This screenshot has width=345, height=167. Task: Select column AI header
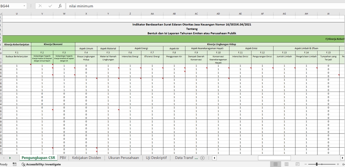(328, 14)
